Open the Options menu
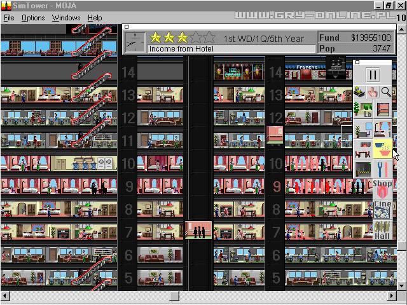This screenshot has width=407, height=305. (x=33, y=18)
